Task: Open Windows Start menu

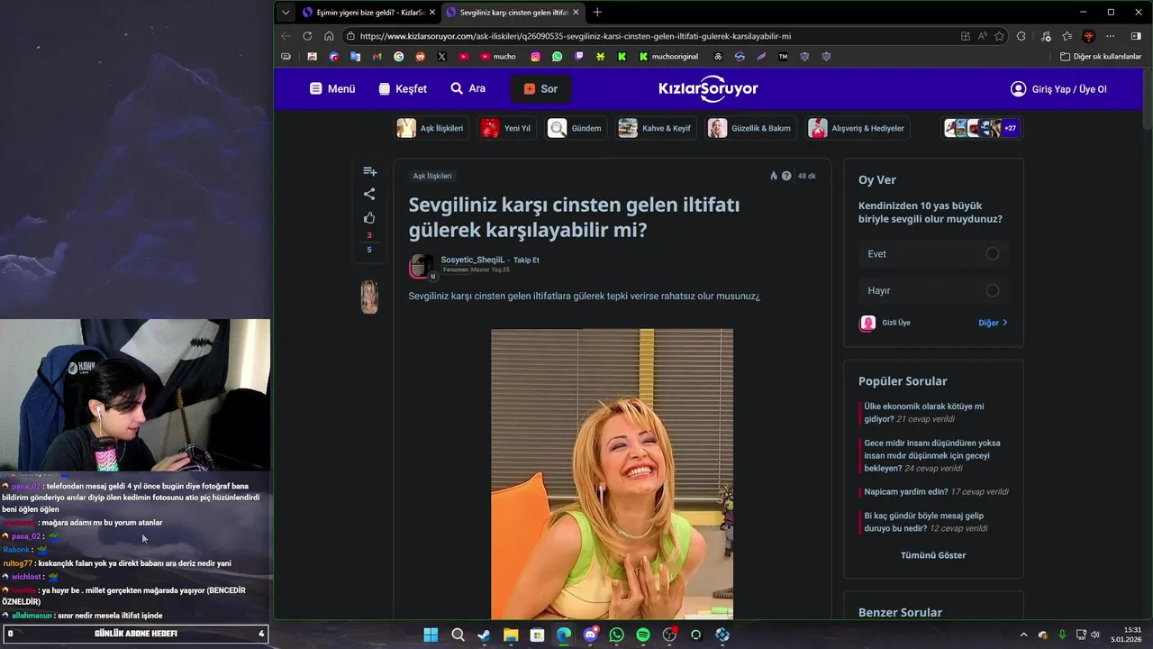Action: [431, 635]
